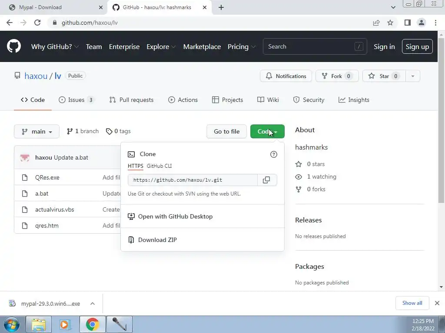Click the Go to file button
The height and width of the screenshot is (333, 445).
(x=227, y=131)
